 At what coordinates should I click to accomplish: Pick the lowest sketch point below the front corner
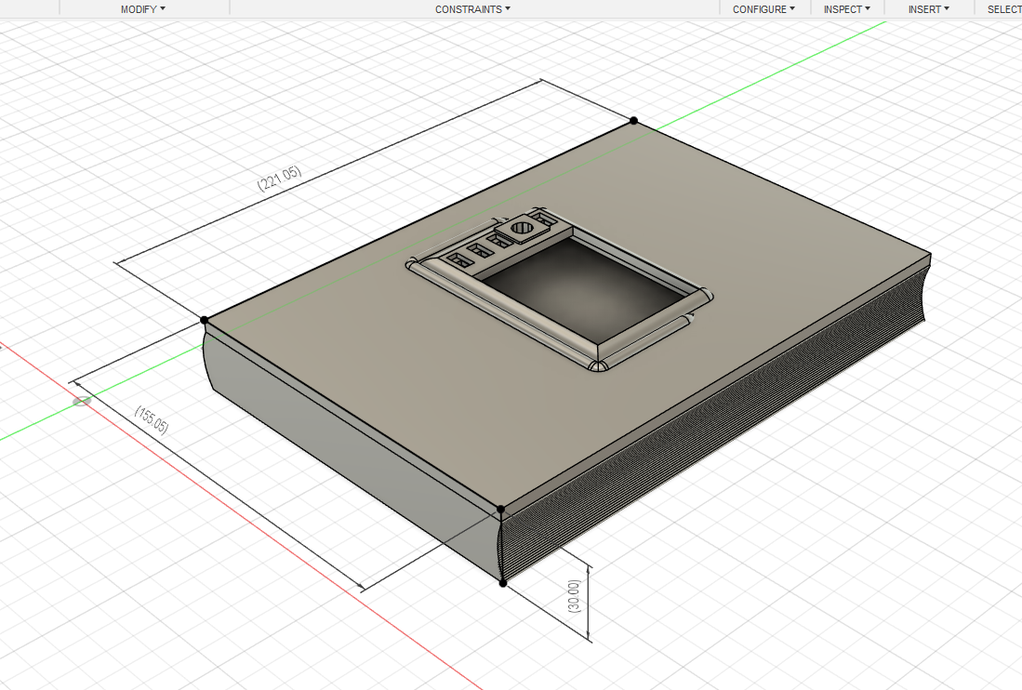pyautogui.click(x=503, y=583)
